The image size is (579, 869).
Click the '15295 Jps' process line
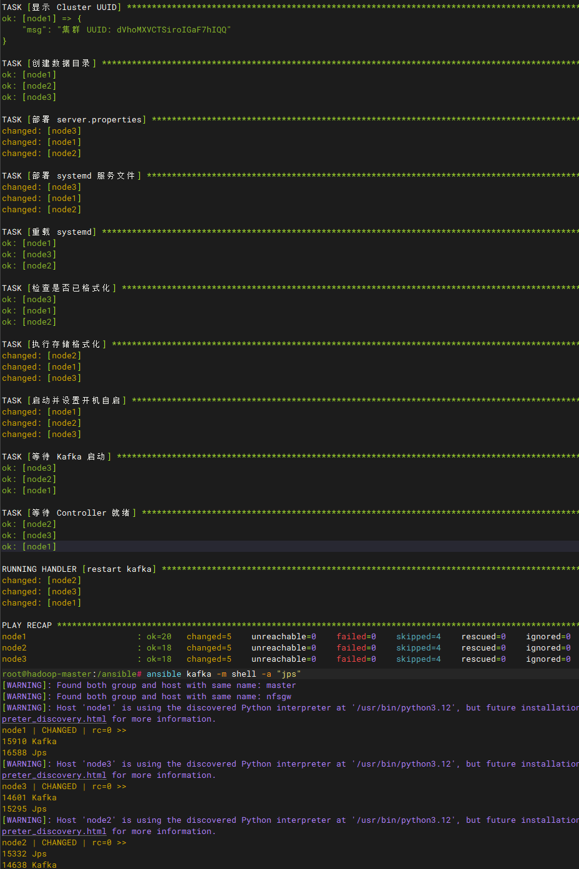[x=24, y=809]
